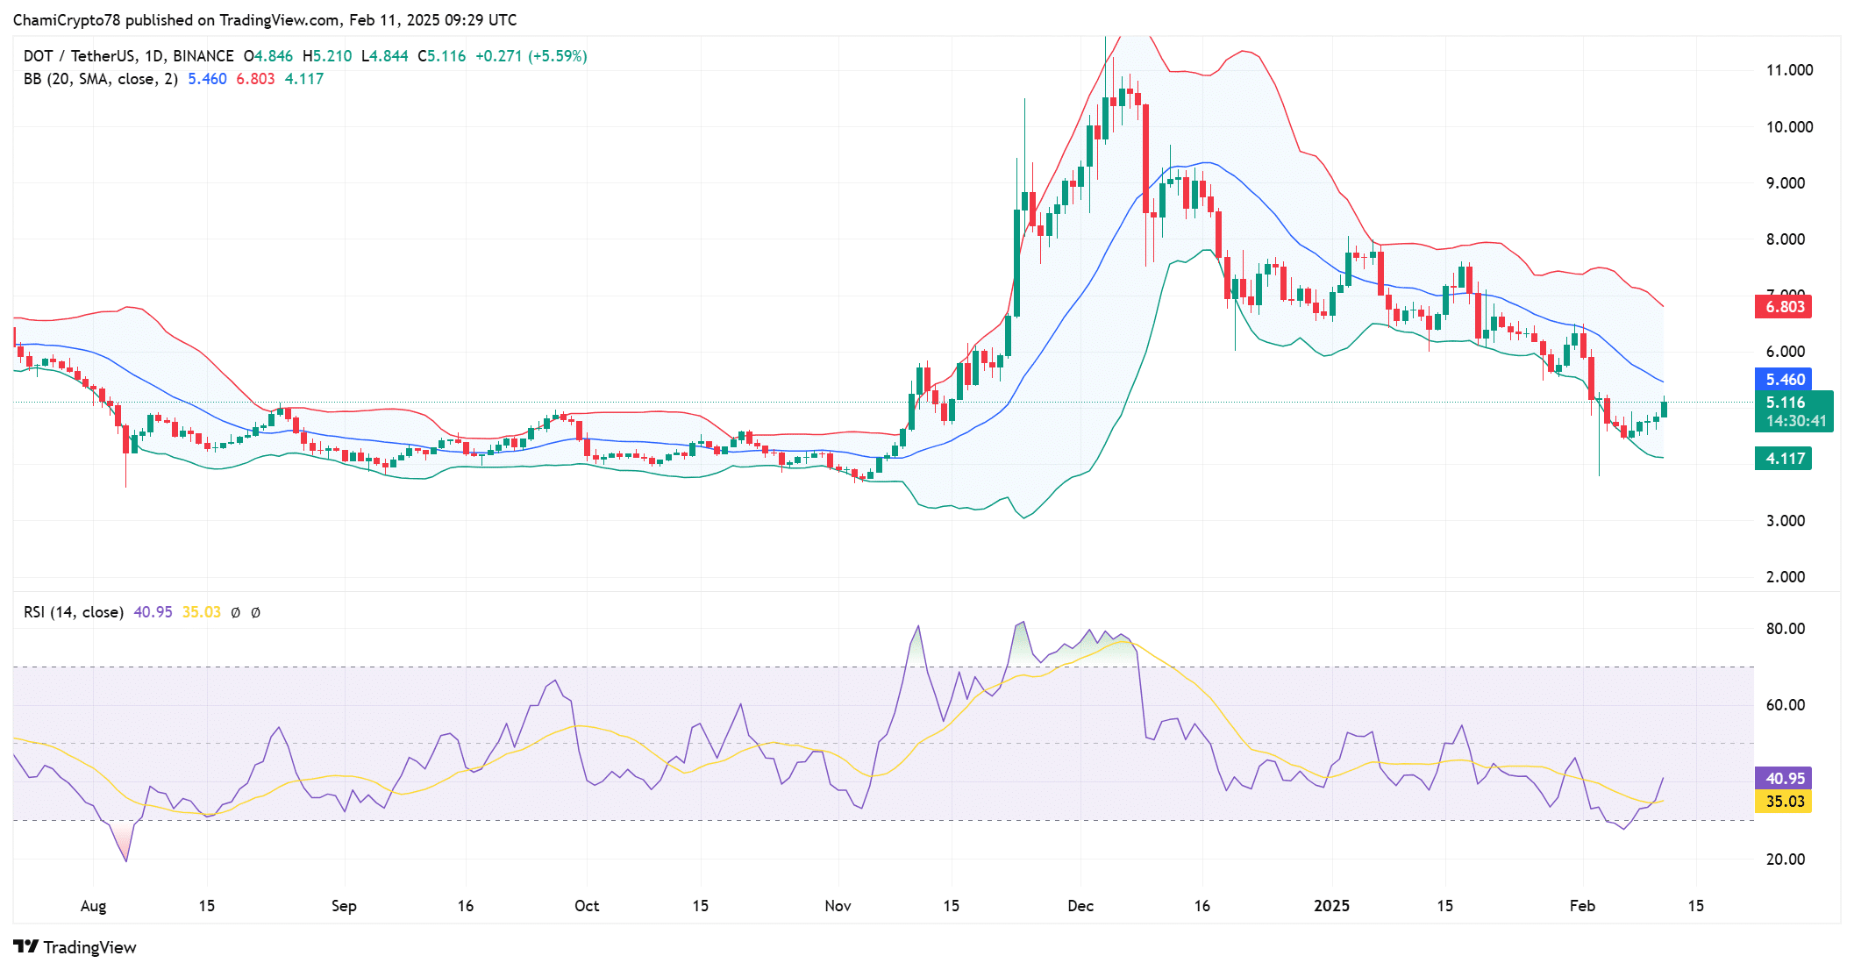Click the 2025 label on time axis
The width and height of the screenshot is (1854, 970).
[1330, 906]
